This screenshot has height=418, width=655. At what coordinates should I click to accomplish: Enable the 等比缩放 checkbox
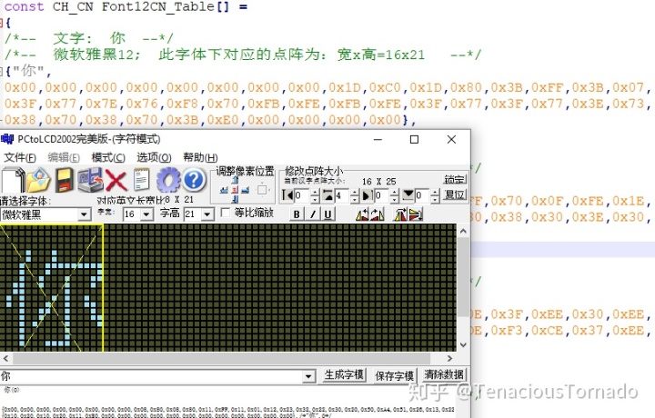click(x=226, y=213)
